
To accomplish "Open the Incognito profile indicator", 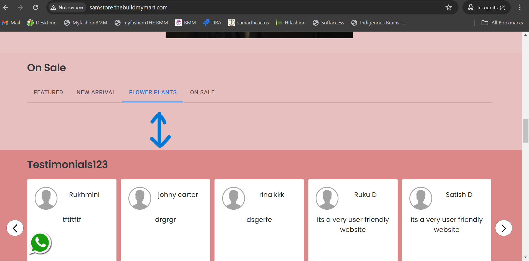I will (487, 7).
